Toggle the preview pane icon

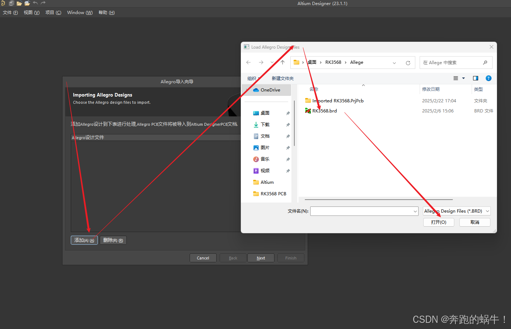click(x=476, y=78)
